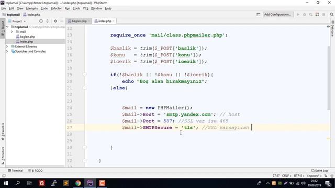
Task: Expand External Libraries node
Action: pos(7,46)
